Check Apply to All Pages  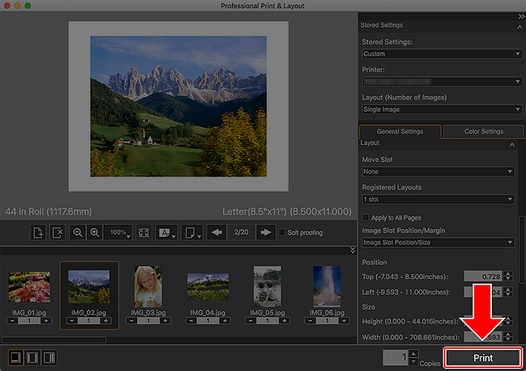click(365, 217)
